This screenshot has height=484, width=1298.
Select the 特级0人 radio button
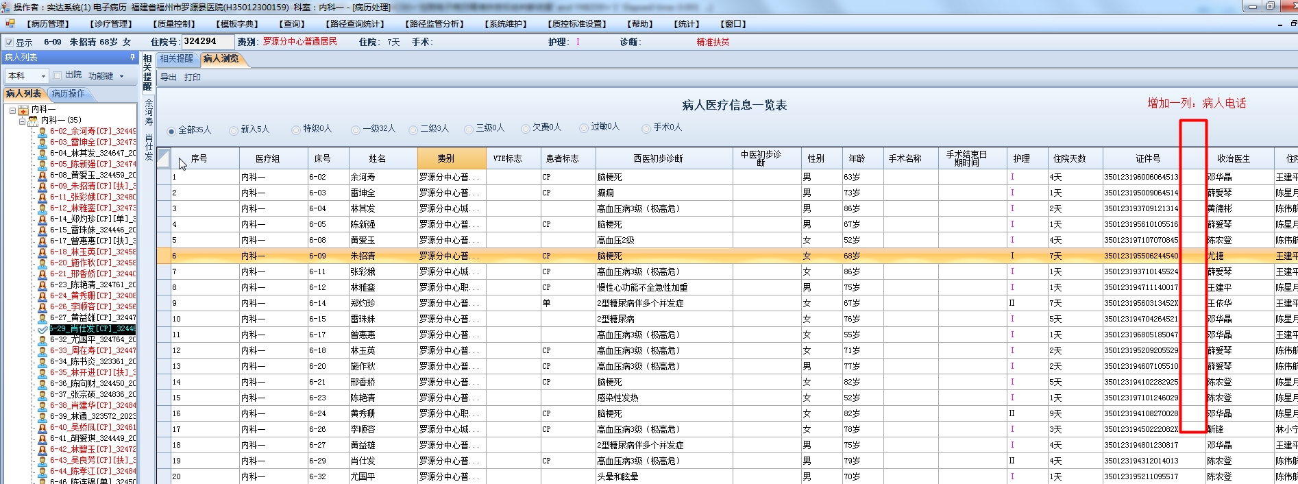(x=296, y=130)
